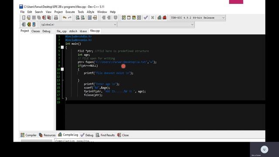279x157 pixels.
Task: Collapse the if block fold at line 10
Action: (62, 69)
